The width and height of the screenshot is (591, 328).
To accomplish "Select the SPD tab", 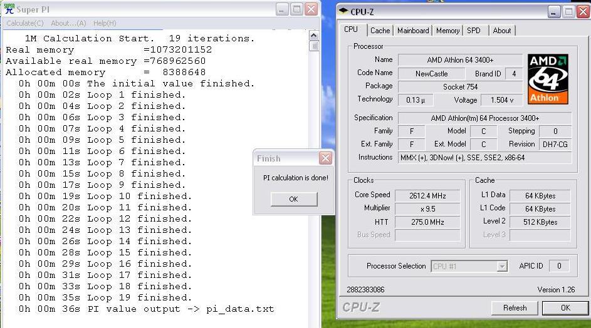I will point(474,30).
